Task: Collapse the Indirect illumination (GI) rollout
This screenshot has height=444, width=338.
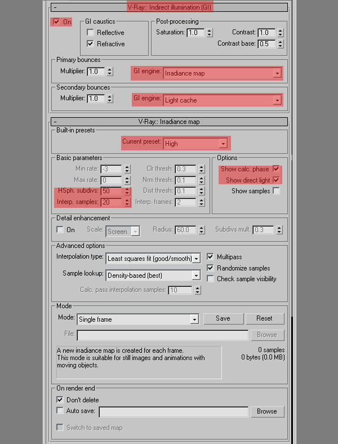Action: coord(170,7)
